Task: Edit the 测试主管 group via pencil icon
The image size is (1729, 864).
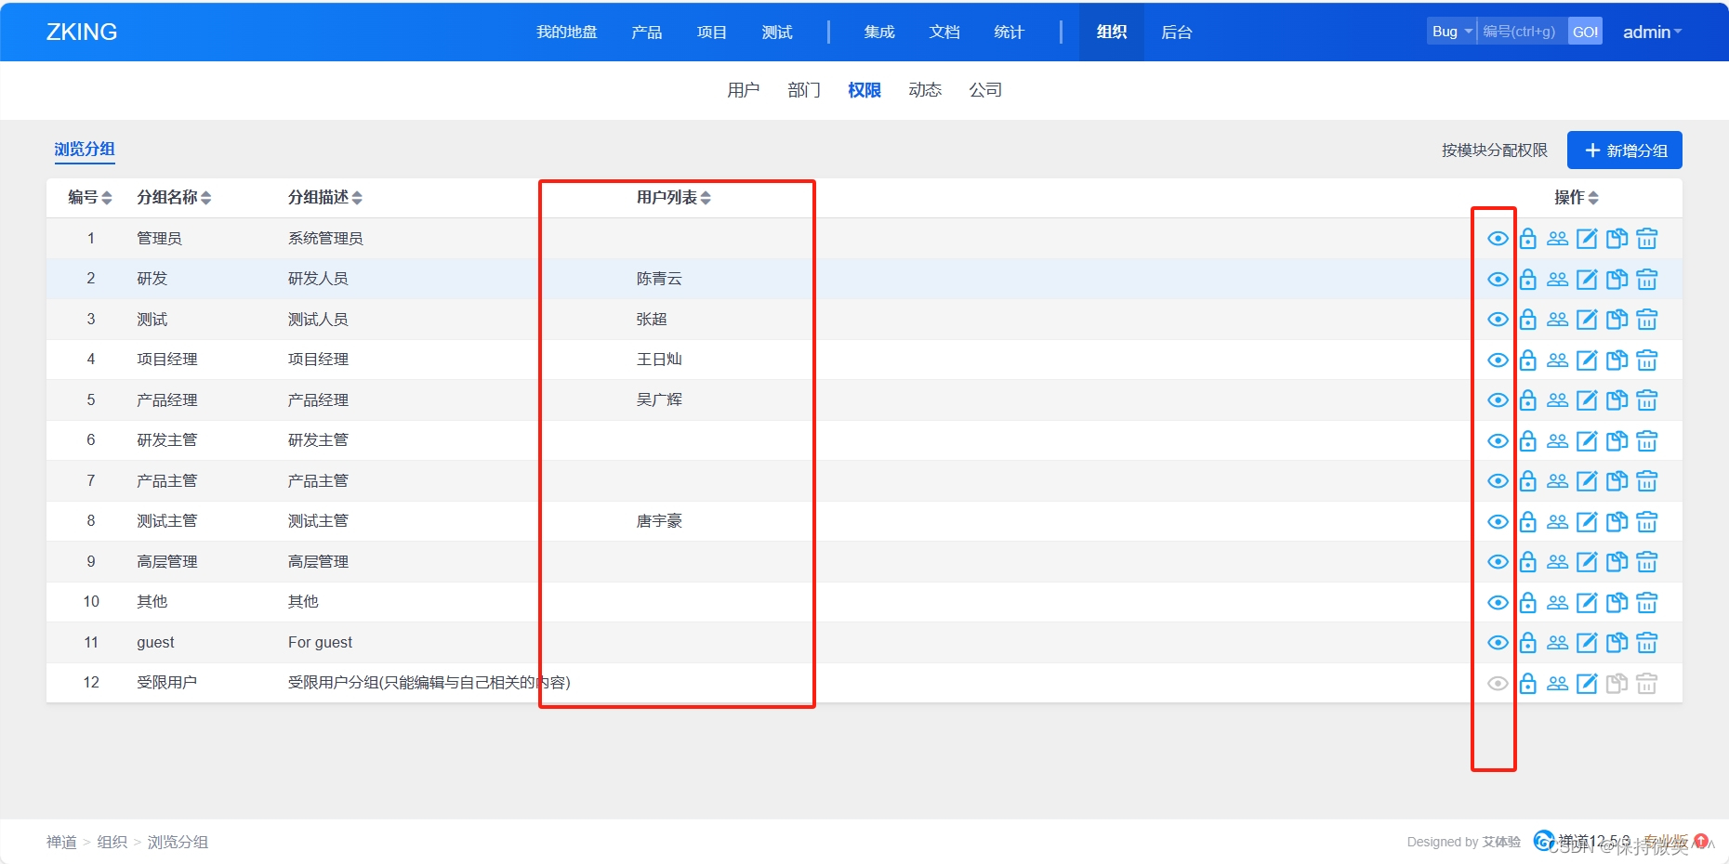Action: [x=1587, y=522]
